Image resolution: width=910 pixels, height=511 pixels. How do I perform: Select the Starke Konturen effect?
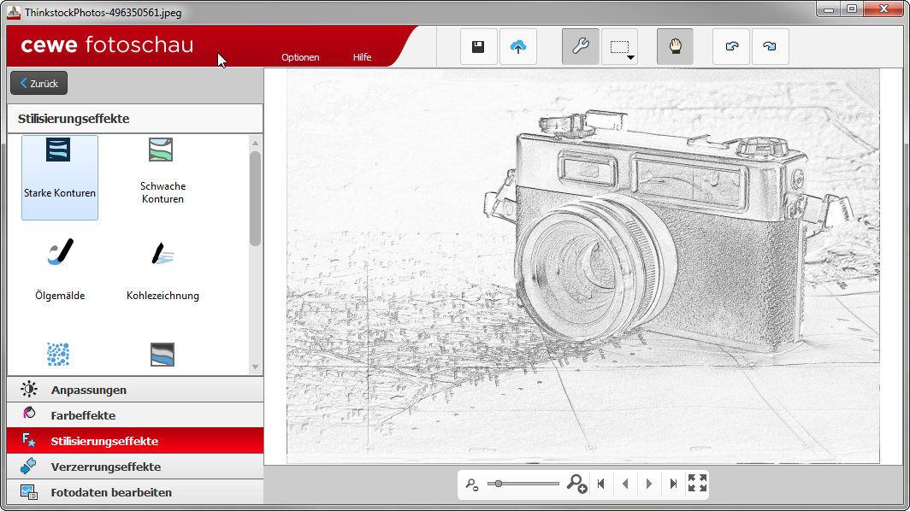(x=60, y=177)
